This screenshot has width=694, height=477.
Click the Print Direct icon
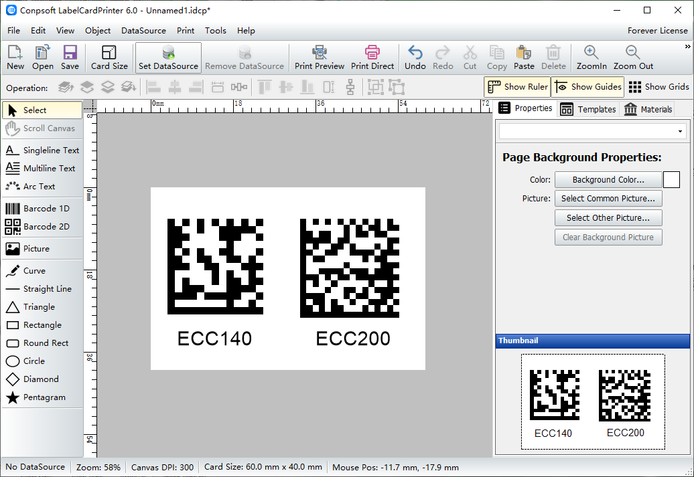click(372, 58)
